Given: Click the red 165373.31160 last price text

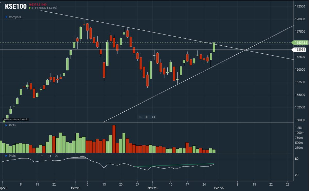Looking at the screenshot, I should [38, 5].
